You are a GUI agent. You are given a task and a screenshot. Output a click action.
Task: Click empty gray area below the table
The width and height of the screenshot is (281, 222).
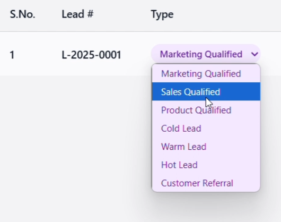(x=72, y=143)
